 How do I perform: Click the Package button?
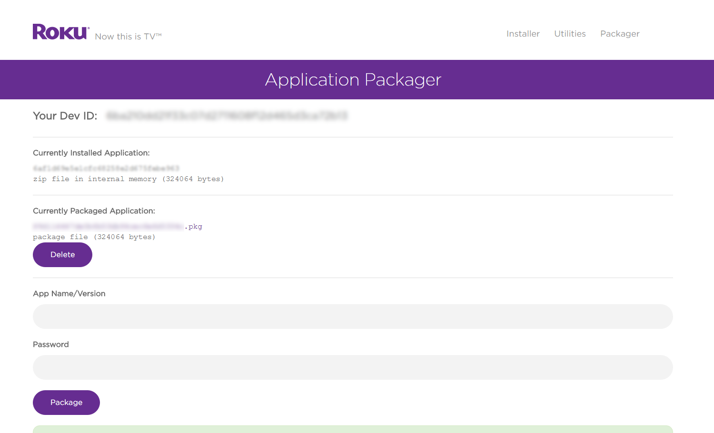pos(66,402)
